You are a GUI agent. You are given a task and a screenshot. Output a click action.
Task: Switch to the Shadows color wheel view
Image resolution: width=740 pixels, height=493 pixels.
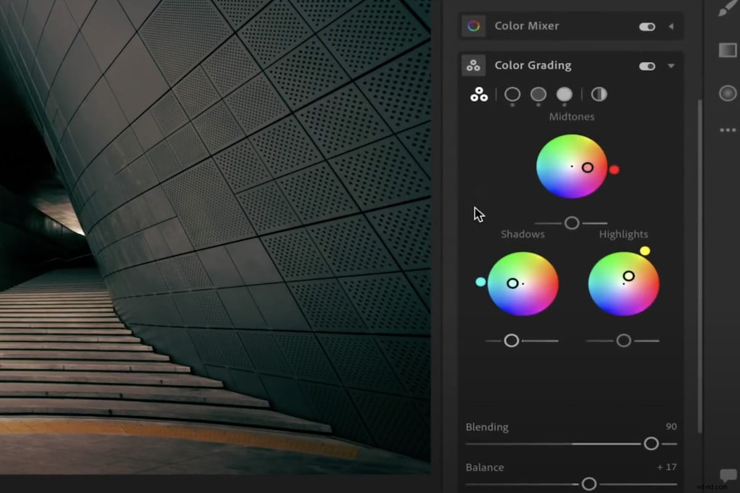[x=512, y=96]
